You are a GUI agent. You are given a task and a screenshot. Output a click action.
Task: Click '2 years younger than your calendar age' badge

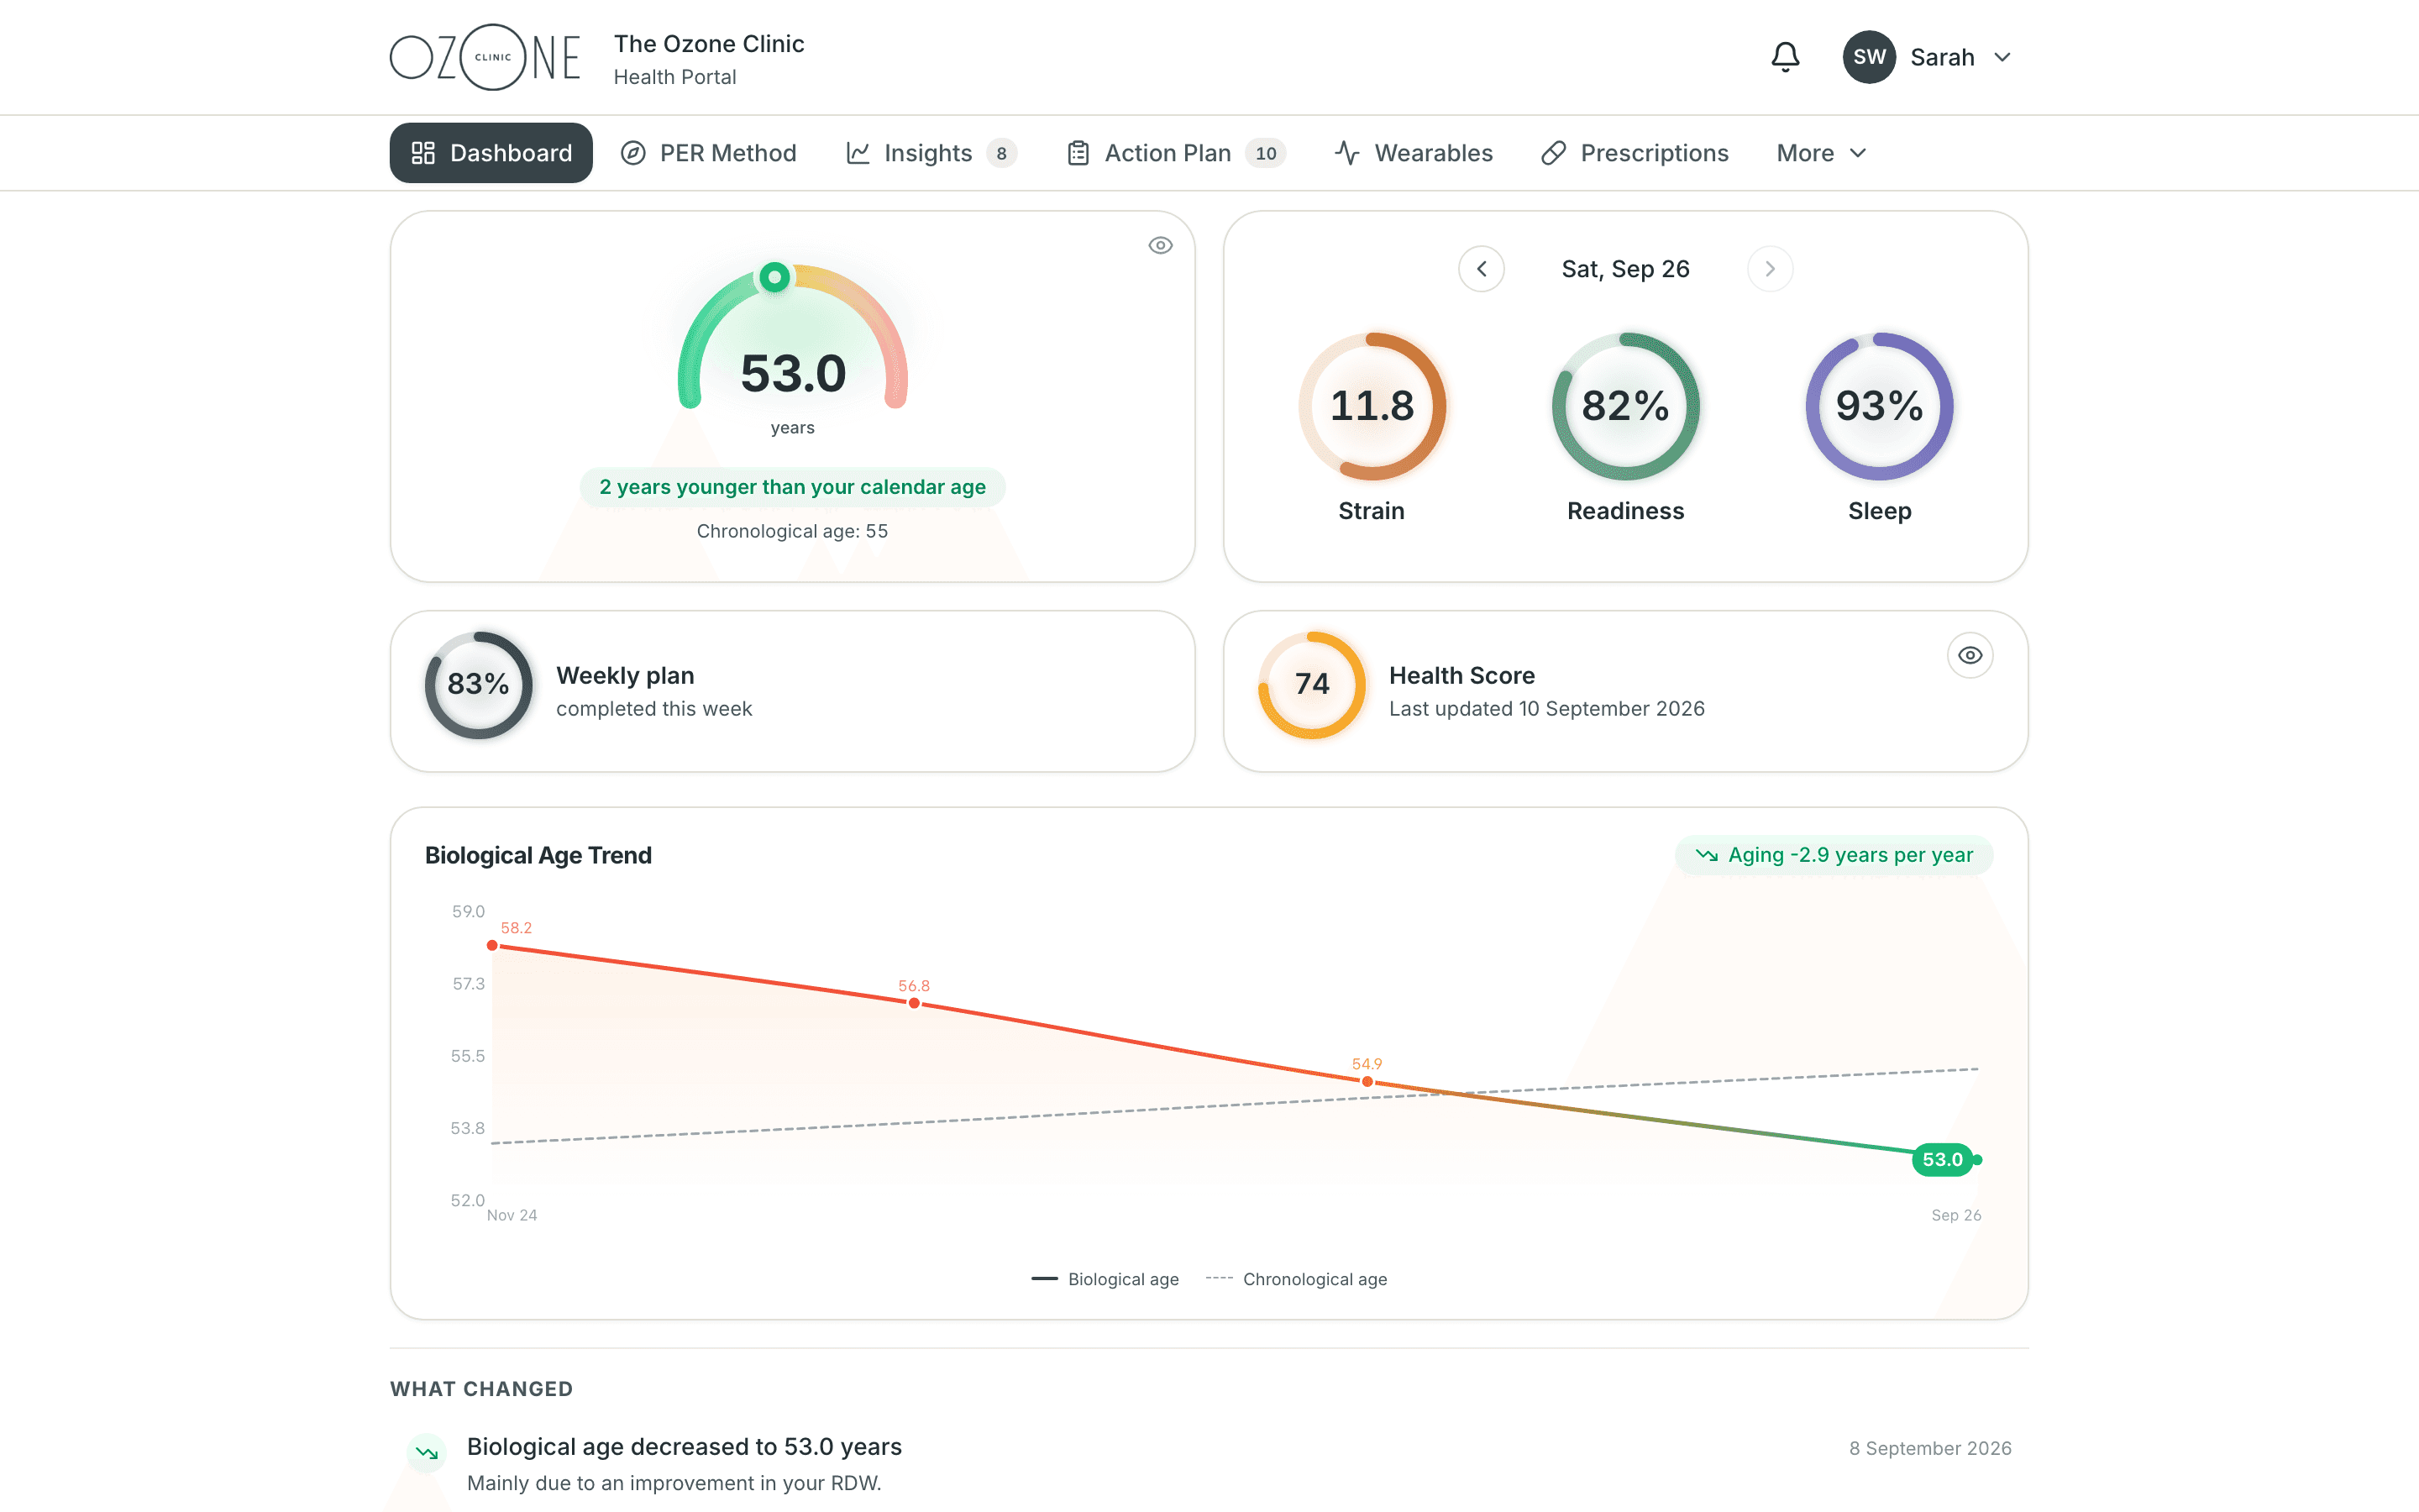(x=793, y=487)
